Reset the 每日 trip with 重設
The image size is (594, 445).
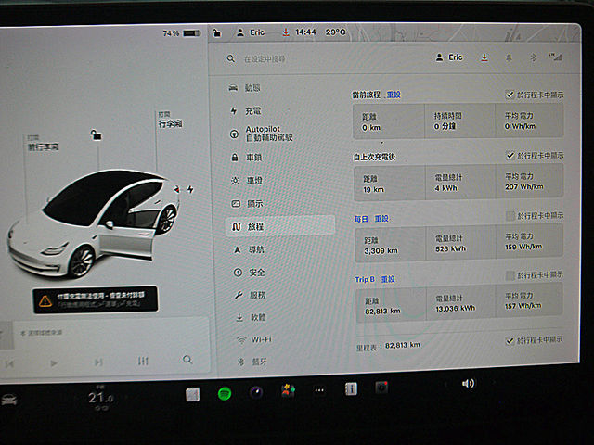click(x=381, y=219)
